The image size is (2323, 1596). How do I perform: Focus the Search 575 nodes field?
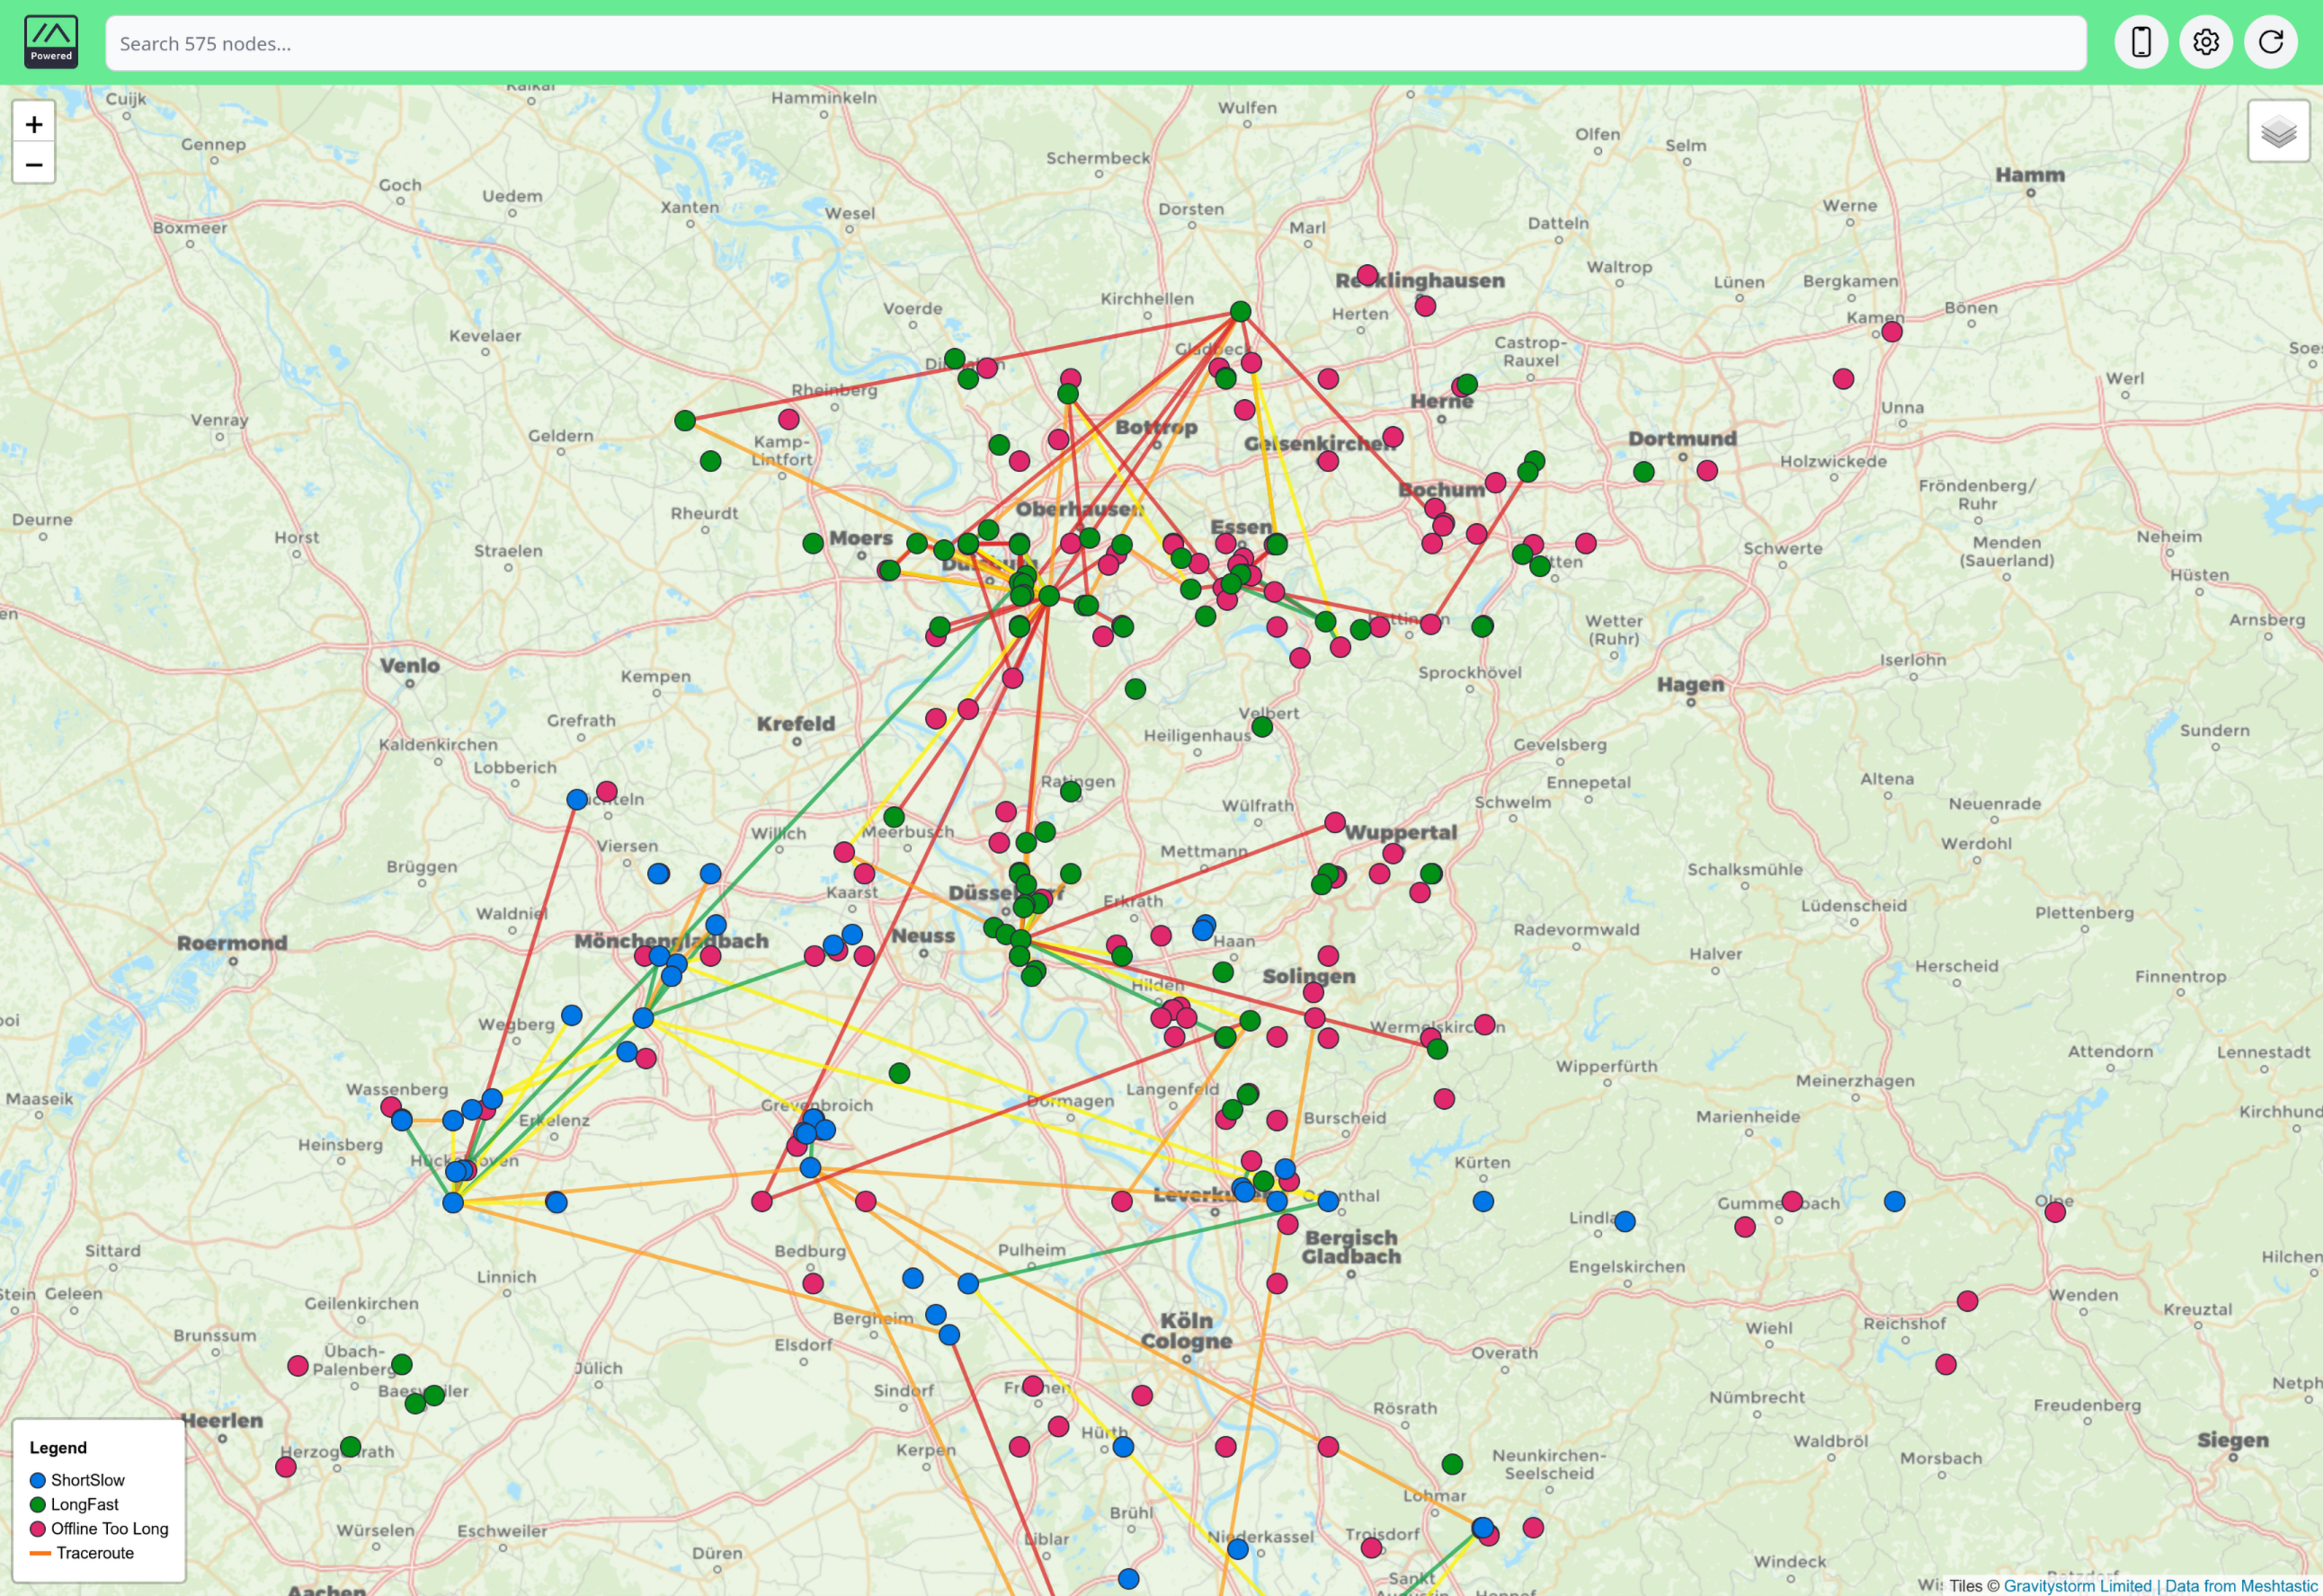point(1096,43)
